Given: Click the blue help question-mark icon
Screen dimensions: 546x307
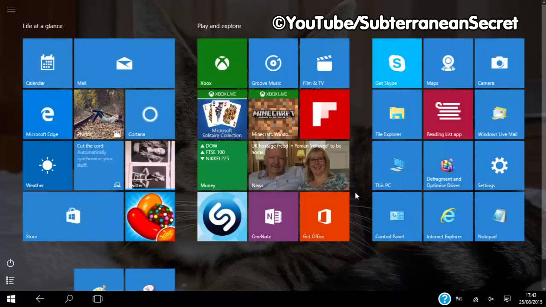Looking at the screenshot, I should point(444,299).
